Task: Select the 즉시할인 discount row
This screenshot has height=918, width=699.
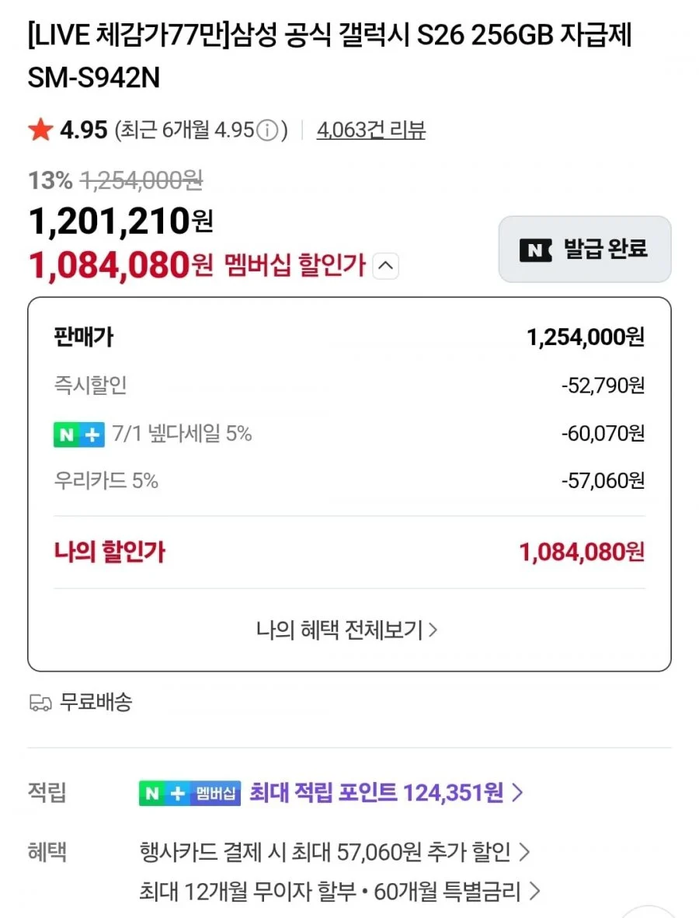Action: tap(349, 386)
